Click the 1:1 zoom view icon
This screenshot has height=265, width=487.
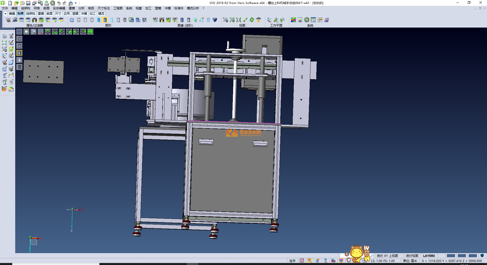pyautogui.click(x=239, y=20)
